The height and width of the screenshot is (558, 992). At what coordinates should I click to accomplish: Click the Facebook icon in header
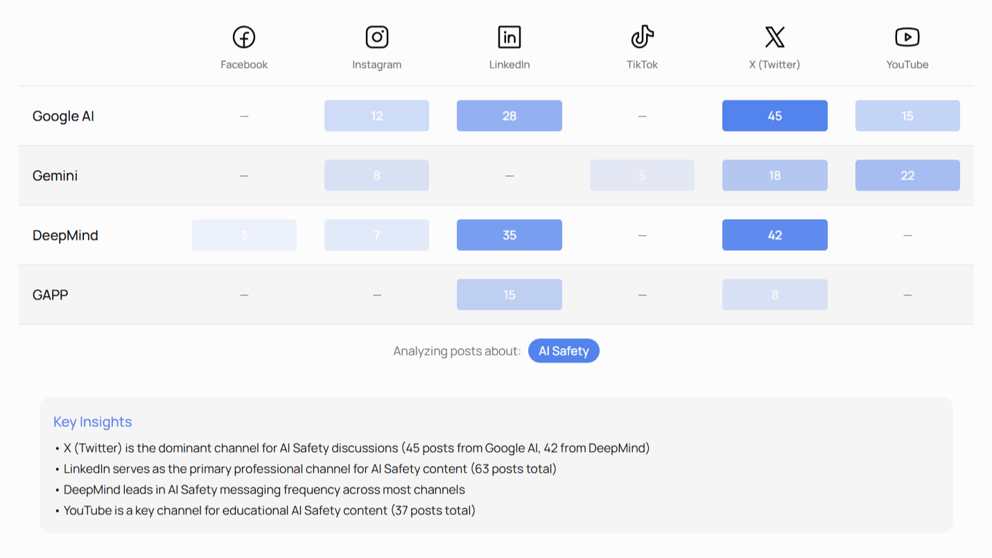point(244,37)
